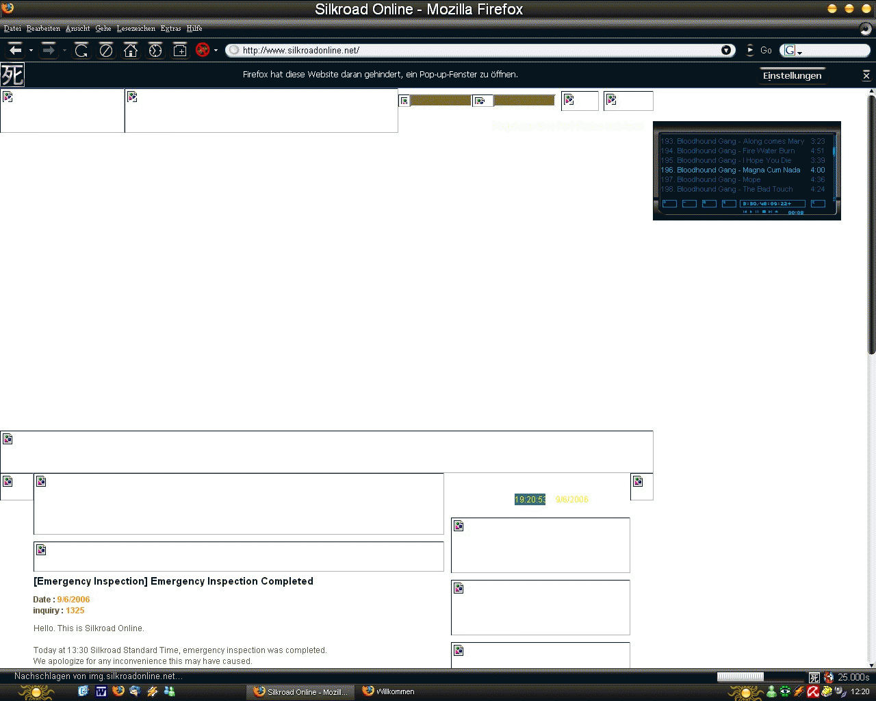Open the sun-shaped Start button

(x=36, y=692)
